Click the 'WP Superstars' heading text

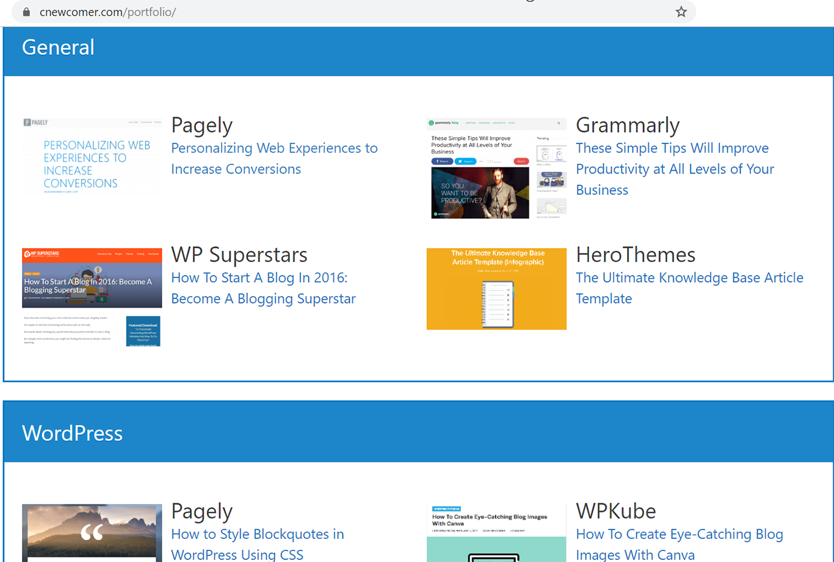(x=239, y=255)
